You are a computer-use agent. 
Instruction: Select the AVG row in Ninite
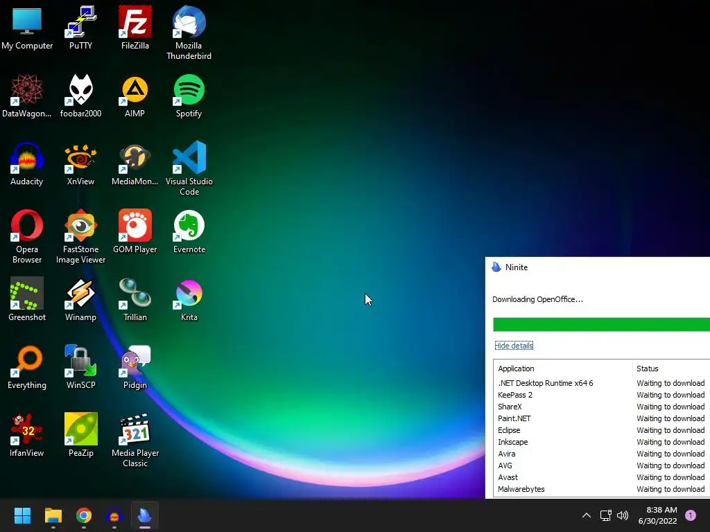pyautogui.click(x=602, y=465)
